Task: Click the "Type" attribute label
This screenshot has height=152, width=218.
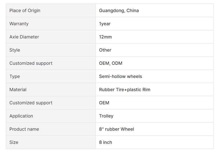Action: [15, 76]
